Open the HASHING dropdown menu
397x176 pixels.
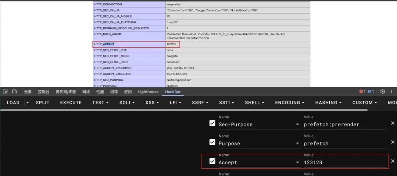point(328,103)
